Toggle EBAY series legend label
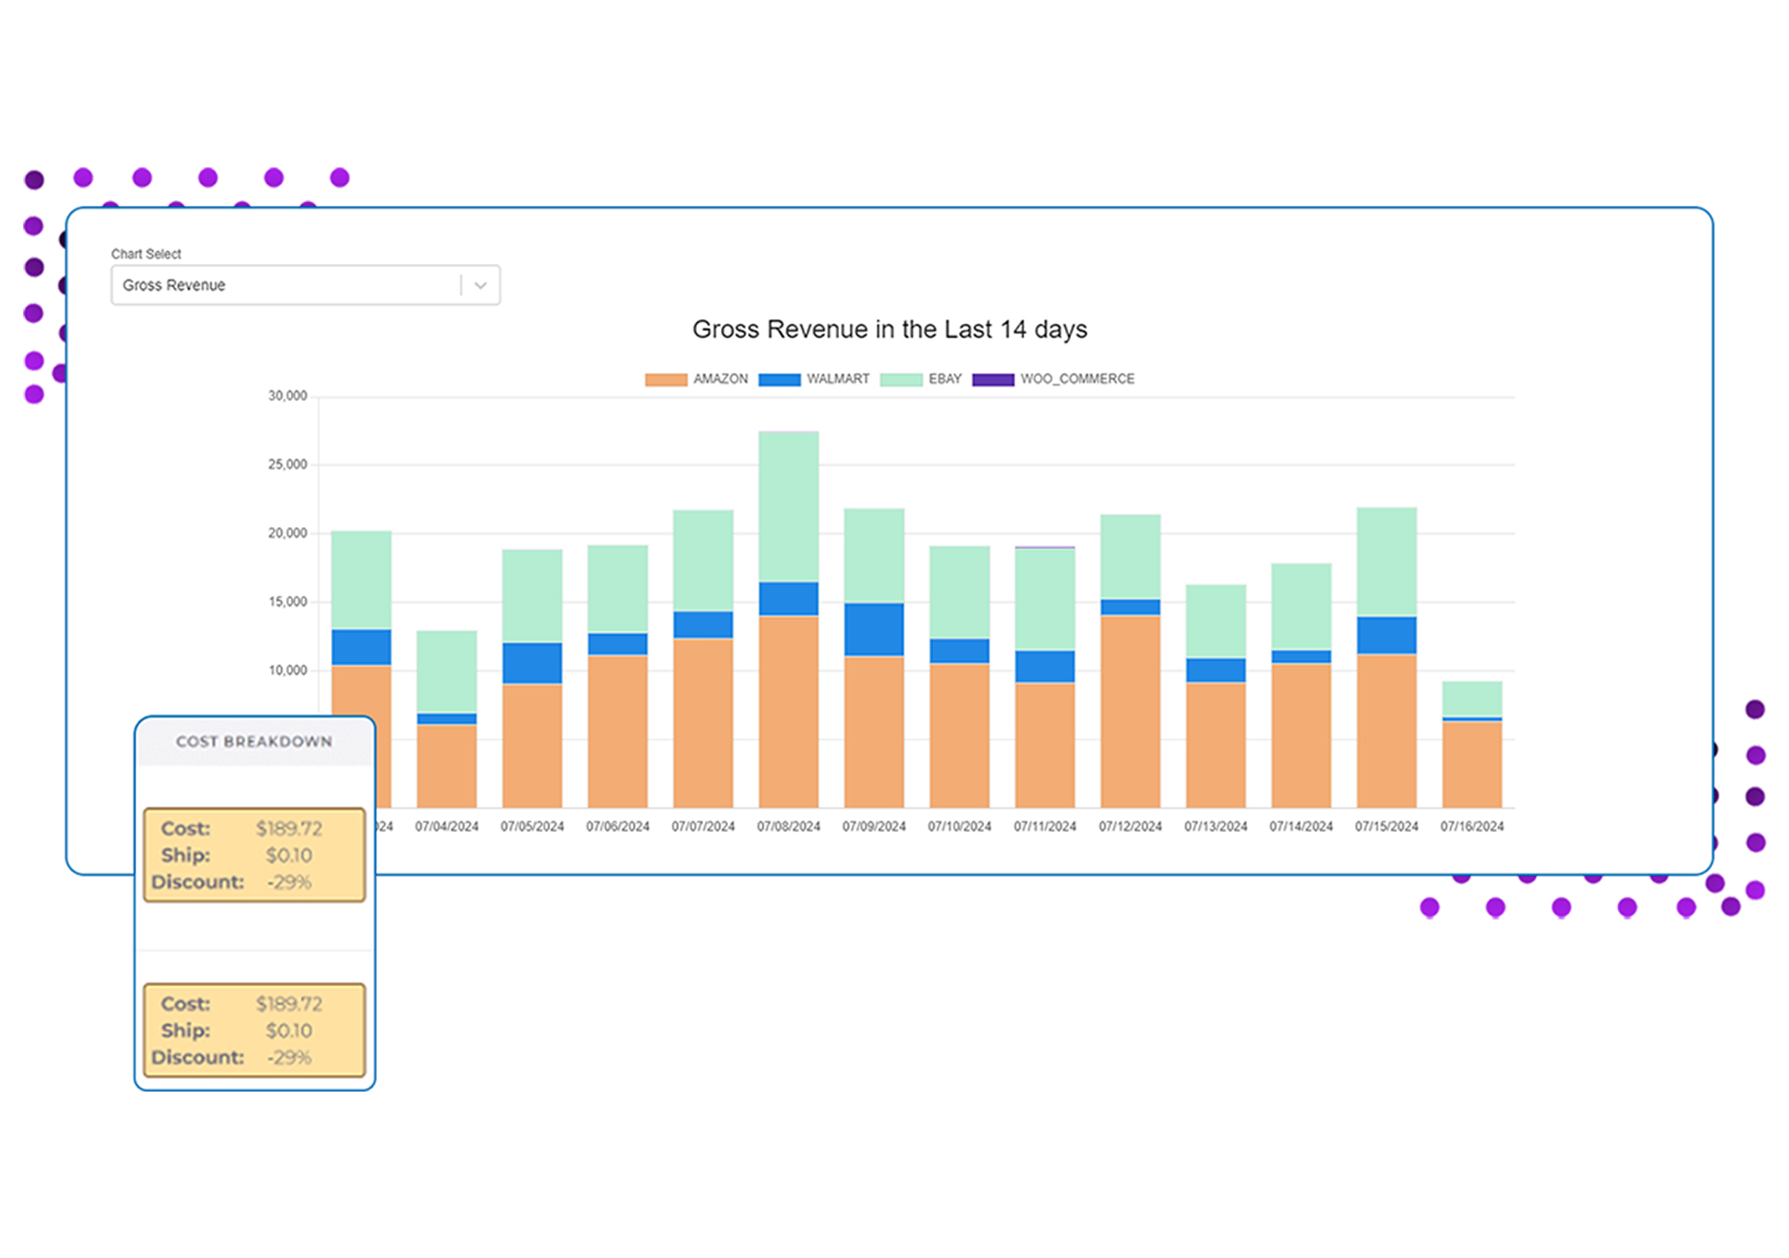The width and height of the screenshot is (1789, 1258). [x=945, y=379]
